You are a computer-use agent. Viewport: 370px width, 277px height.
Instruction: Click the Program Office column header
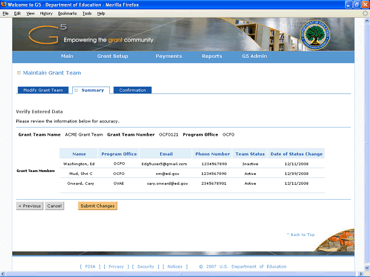pos(119,154)
